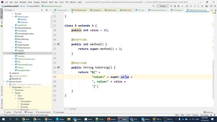Click Git commit checkmark icon
Viewport: 217px width, 122px height.
195,6
